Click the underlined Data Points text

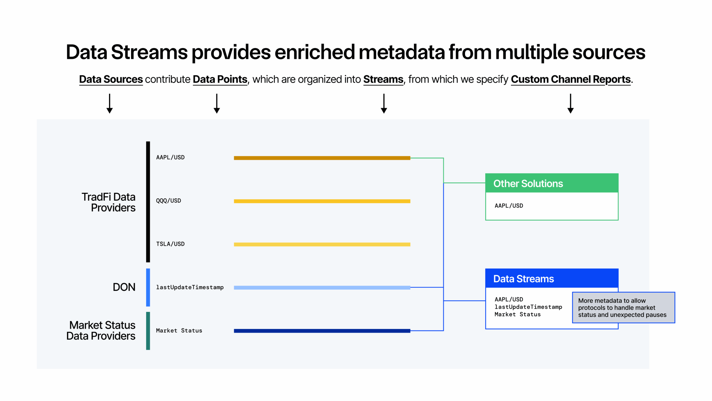click(x=220, y=79)
